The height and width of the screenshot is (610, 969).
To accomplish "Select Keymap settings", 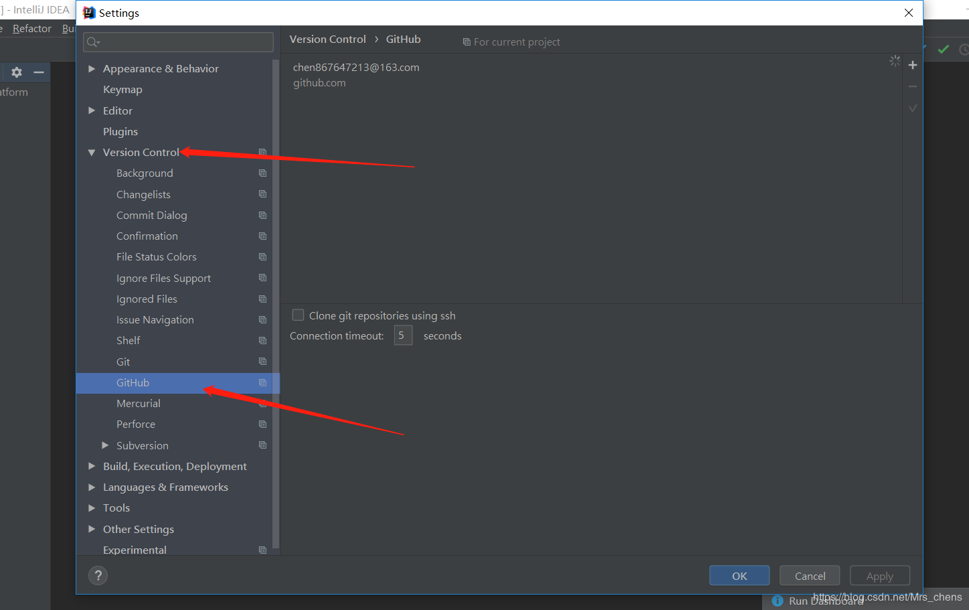I will pos(122,89).
